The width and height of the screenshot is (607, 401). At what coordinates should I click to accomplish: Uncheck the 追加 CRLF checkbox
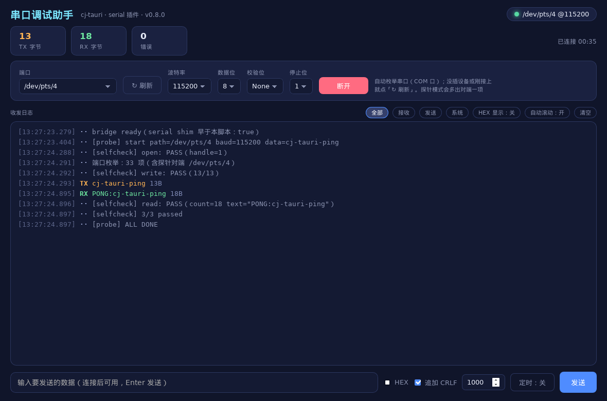[x=418, y=382]
